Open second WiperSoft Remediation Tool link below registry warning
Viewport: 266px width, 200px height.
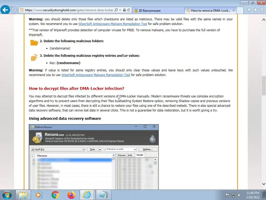96,75
